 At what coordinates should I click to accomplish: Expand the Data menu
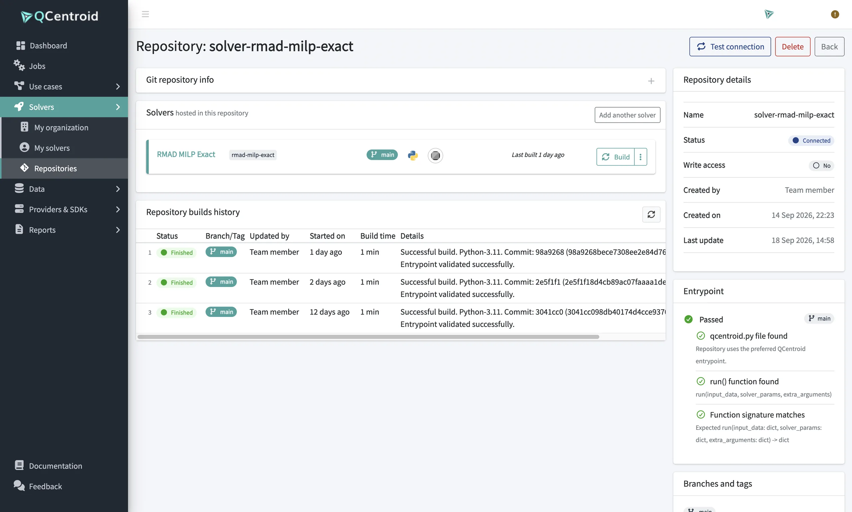click(64, 189)
